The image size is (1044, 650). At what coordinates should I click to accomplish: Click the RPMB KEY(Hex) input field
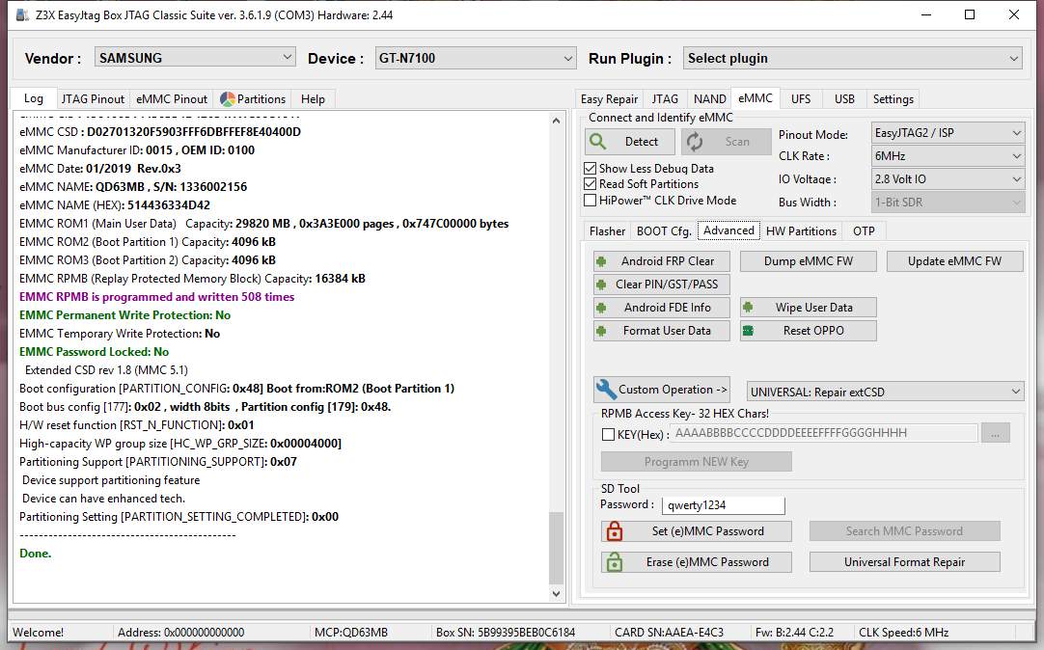pyautogui.click(x=824, y=433)
